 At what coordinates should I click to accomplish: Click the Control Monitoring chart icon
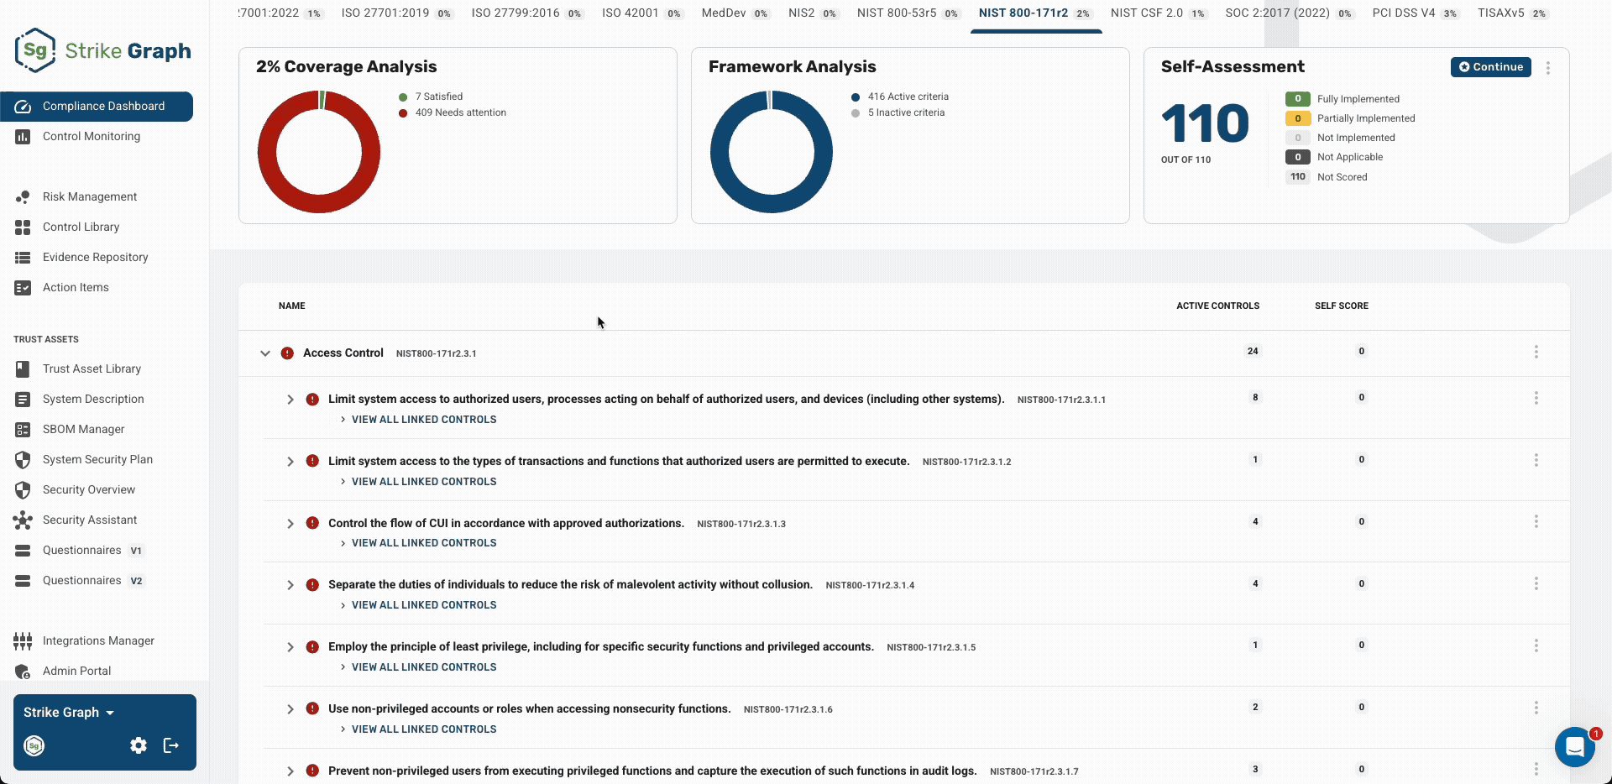click(23, 137)
